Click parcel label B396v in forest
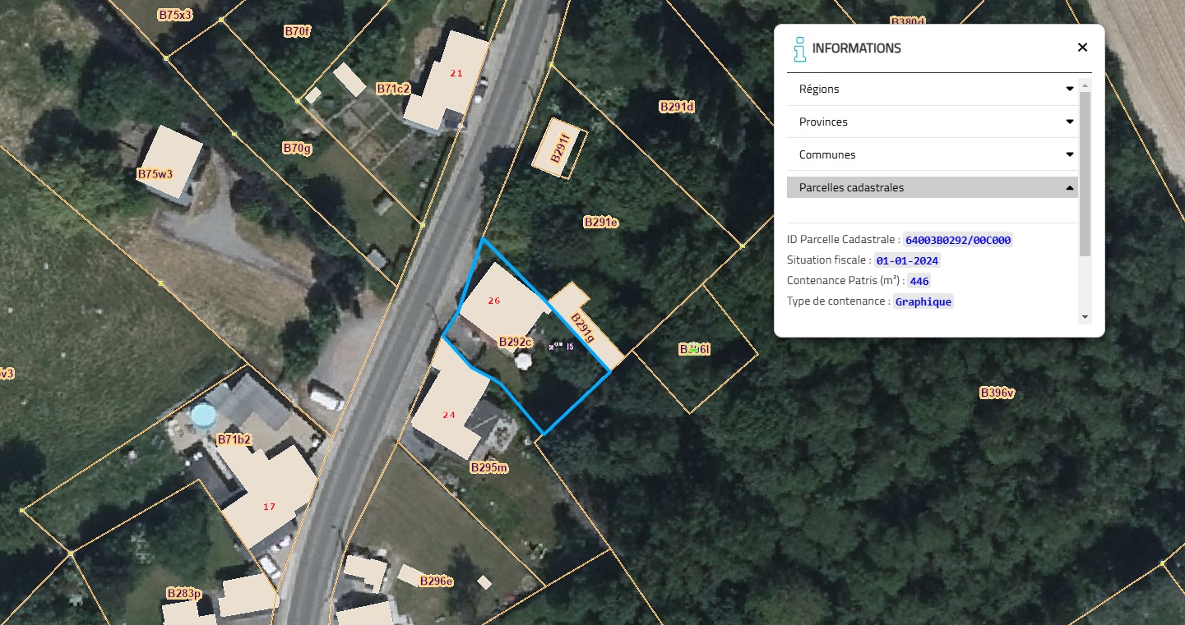Viewport: 1185px width, 625px height. pyautogui.click(x=997, y=393)
